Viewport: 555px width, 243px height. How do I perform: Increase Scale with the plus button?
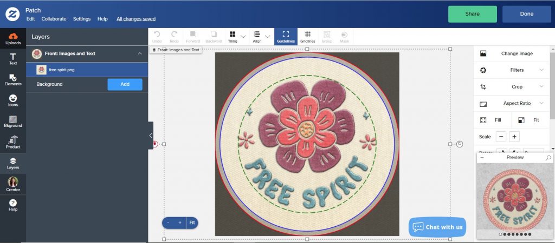(514, 137)
